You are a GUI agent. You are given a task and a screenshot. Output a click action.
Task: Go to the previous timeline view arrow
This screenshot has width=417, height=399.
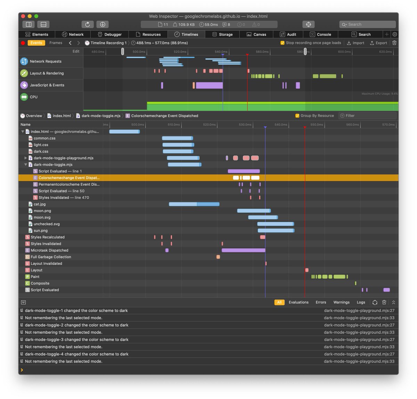click(x=70, y=43)
